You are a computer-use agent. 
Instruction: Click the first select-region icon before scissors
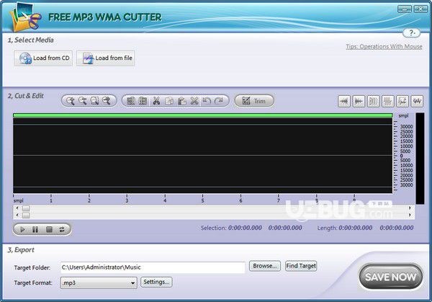tap(130, 101)
